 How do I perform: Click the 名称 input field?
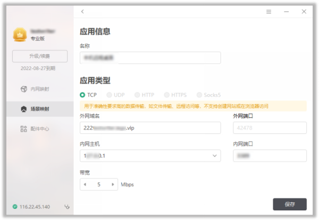tap(150, 57)
